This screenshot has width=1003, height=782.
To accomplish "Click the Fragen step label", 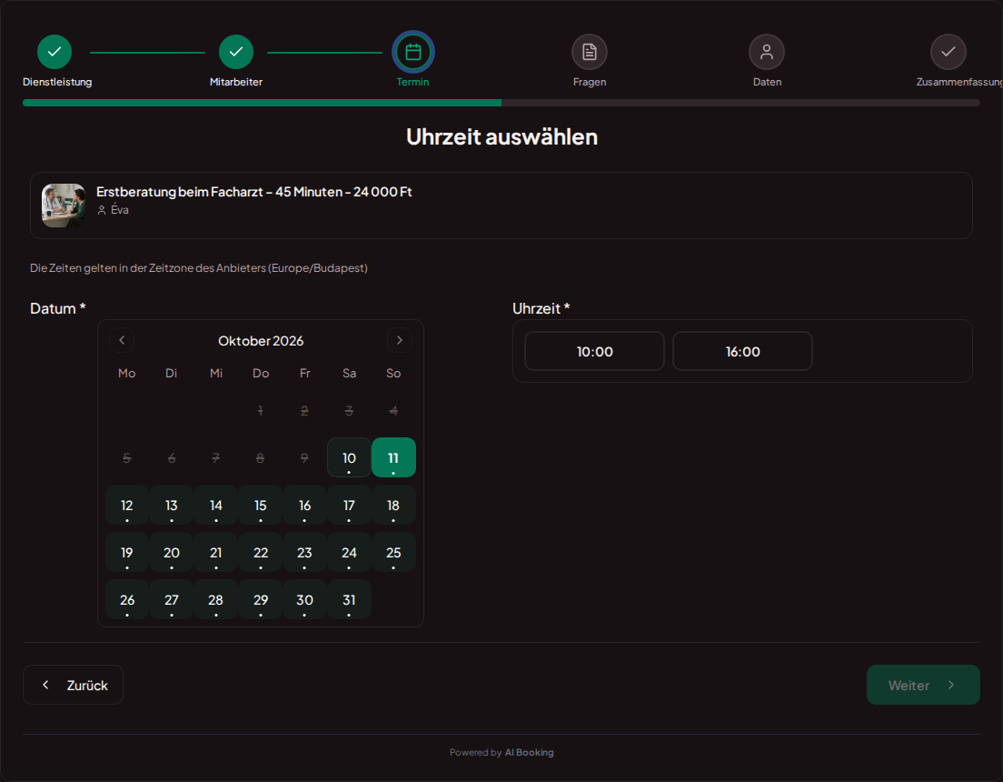I will (589, 82).
